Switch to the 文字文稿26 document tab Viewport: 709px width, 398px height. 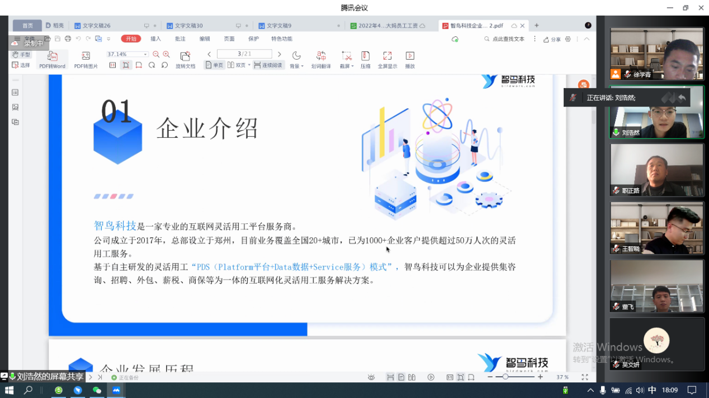point(115,26)
